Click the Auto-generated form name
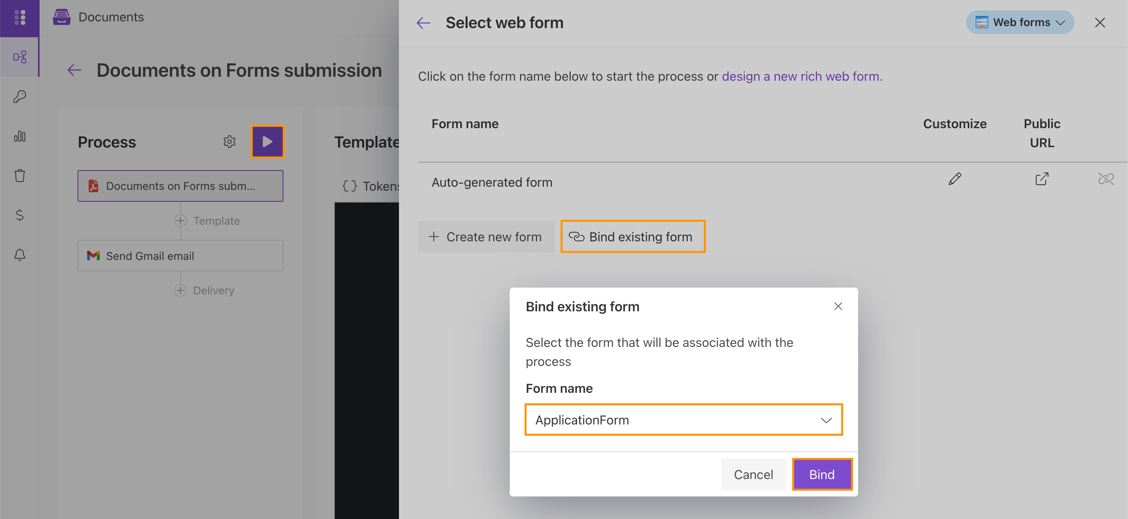The width and height of the screenshot is (1128, 519). (x=492, y=182)
